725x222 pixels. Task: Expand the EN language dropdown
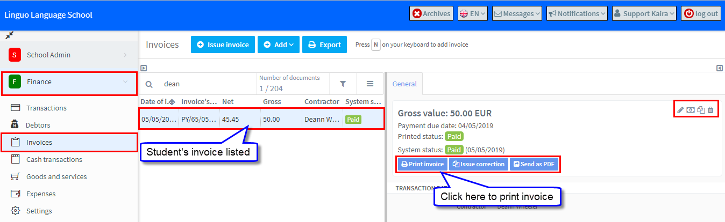(x=473, y=14)
